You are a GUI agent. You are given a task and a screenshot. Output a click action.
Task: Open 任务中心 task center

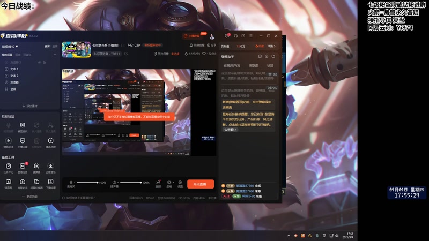[x=9, y=168]
